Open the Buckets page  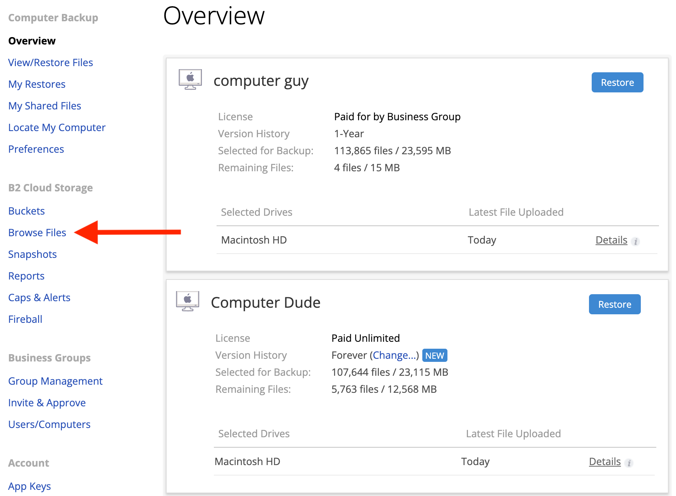pyautogui.click(x=26, y=211)
